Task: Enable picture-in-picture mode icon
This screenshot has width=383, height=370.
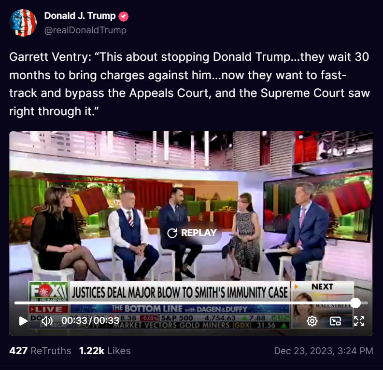Action: [335, 321]
